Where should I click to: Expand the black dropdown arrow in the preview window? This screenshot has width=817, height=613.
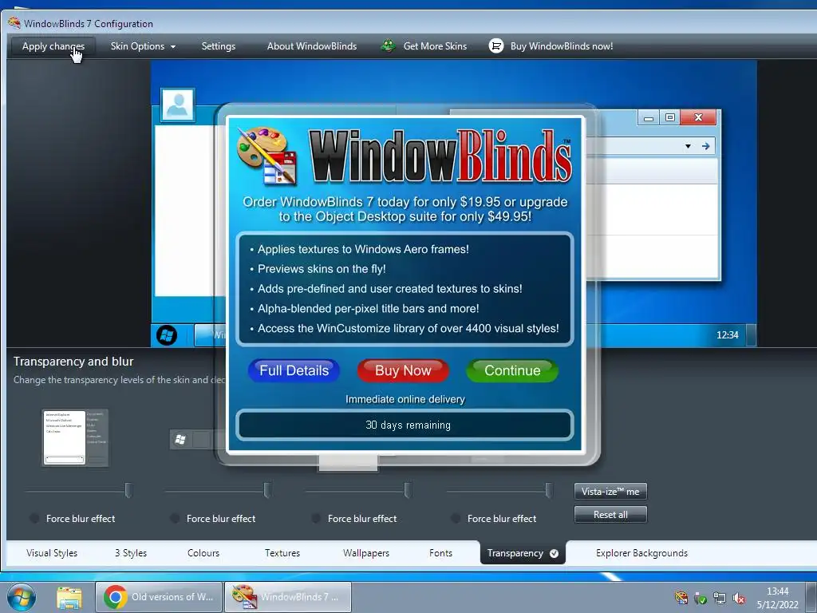688,146
